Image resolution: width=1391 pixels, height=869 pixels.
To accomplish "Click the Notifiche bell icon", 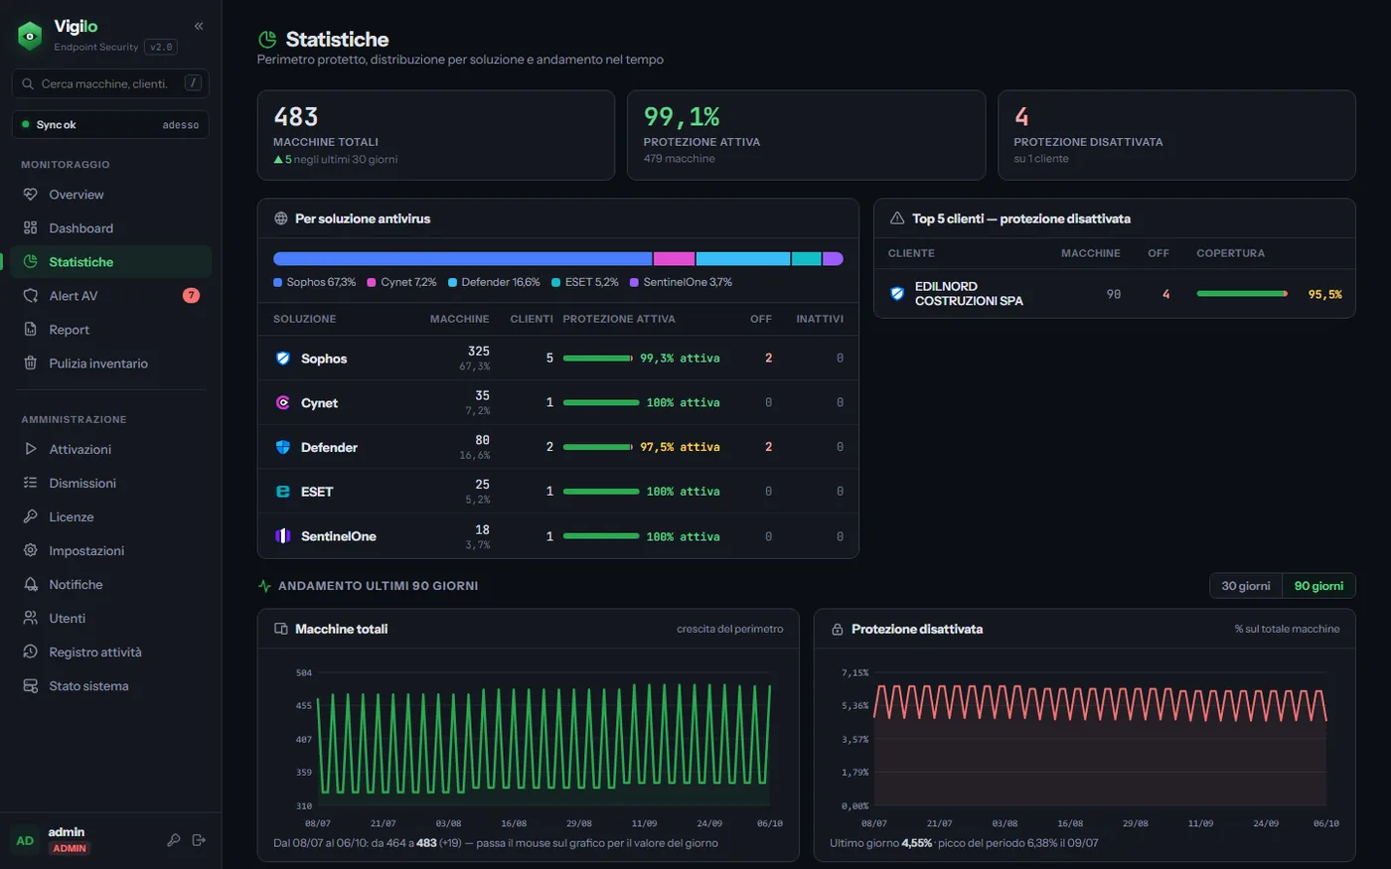I will [30, 584].
